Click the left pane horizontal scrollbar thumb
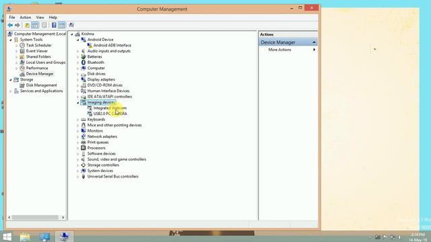431x242 pixels. (35, 217)
